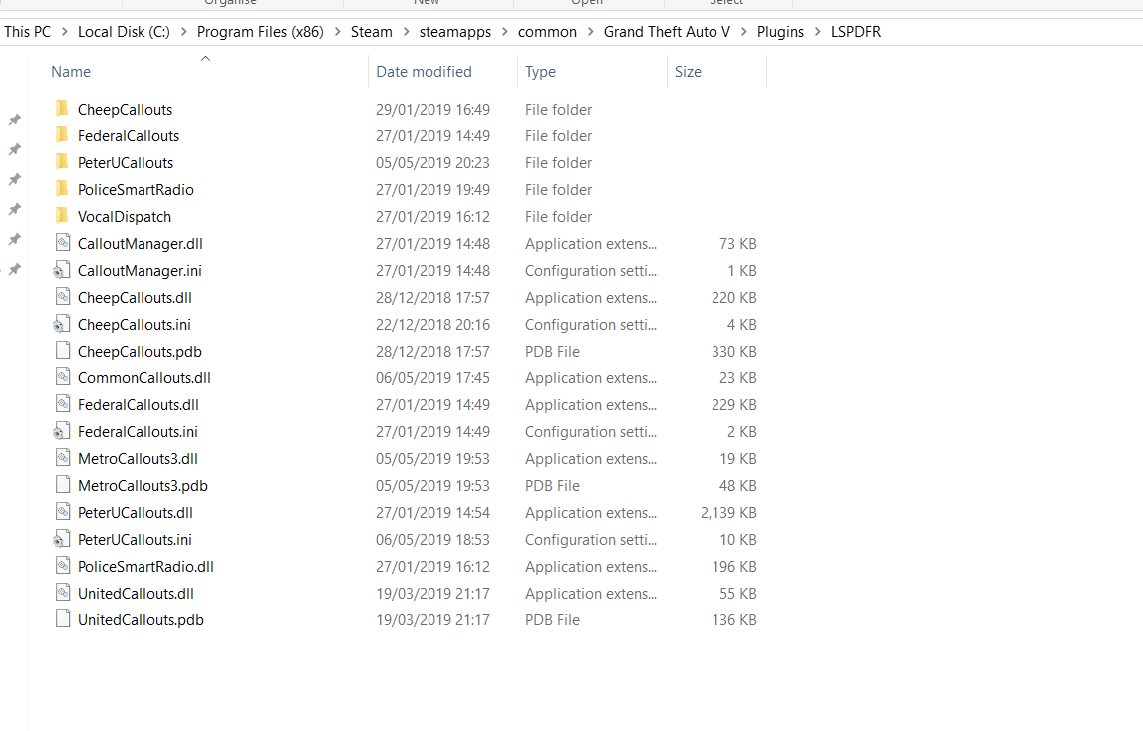This screenshot has width=1143, height=731.
Task: Click the PoliceSmartRadio.dll file icon
Action: pyautogui.click(x=63, y=566)
